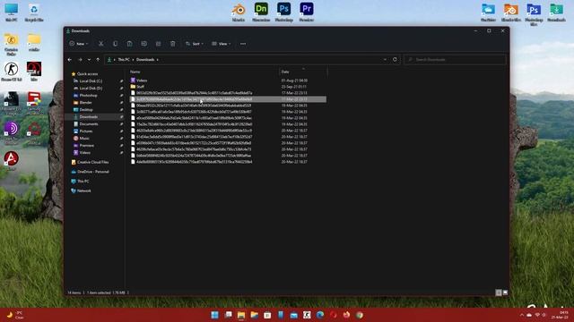
Task: Select Downloads in sidebar
Action: [x=88, y=117]
